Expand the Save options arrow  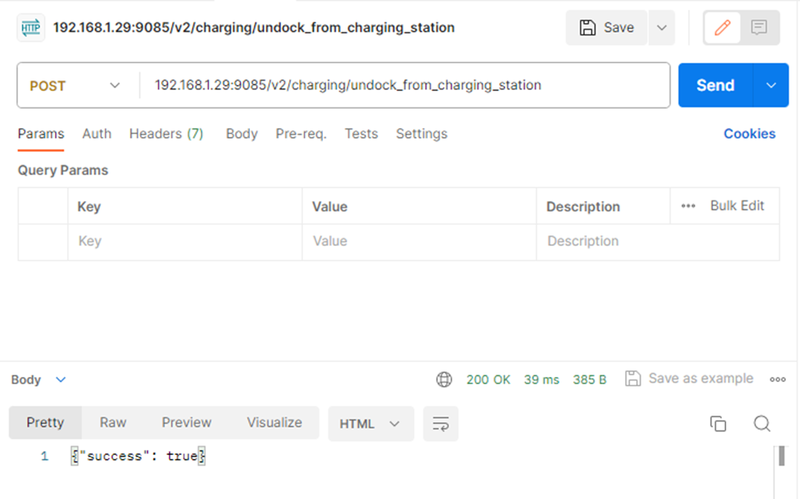coord(662,28)
